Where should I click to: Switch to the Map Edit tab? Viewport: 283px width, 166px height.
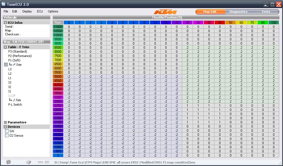(x=210, y=12)
